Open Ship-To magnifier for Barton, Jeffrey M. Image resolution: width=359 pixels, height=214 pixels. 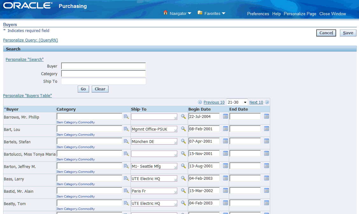pyautogui.click(x=183, y=165)
